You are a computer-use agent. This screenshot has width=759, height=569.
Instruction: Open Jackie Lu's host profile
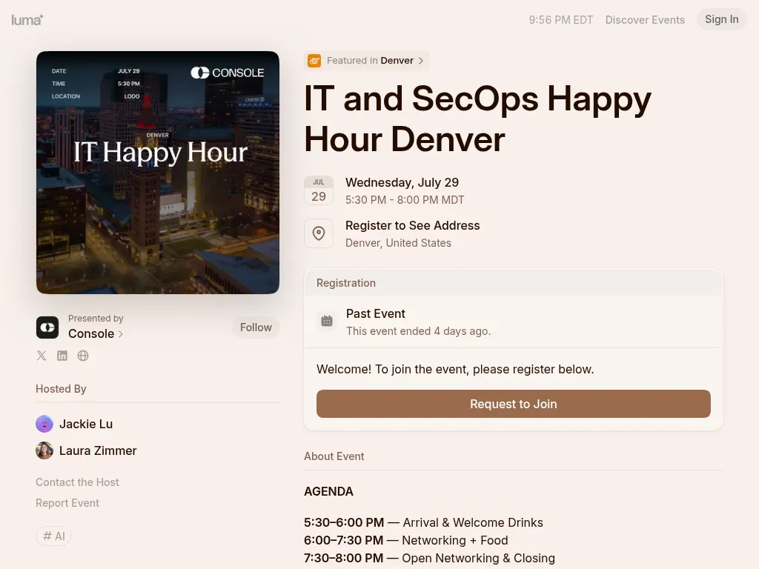click(86, 424)
